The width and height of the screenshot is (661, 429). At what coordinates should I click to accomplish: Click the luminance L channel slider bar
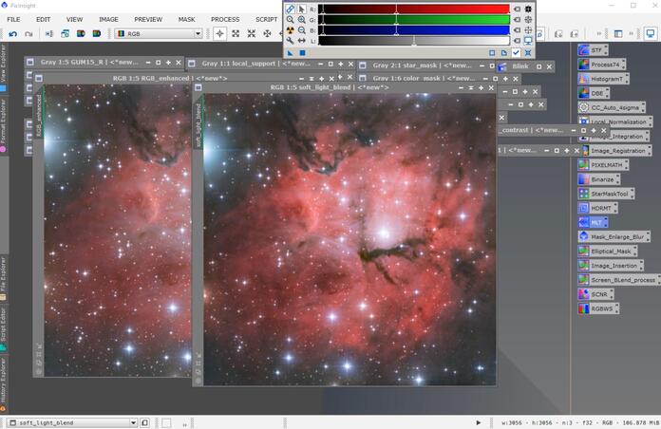[414, 41]
